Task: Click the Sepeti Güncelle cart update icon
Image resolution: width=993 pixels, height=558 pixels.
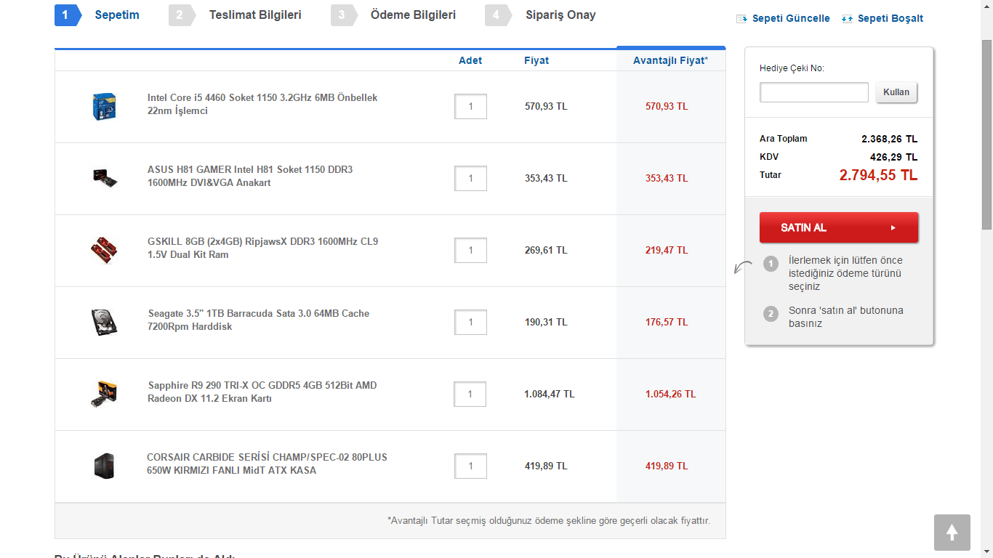Action: [741, 19]
